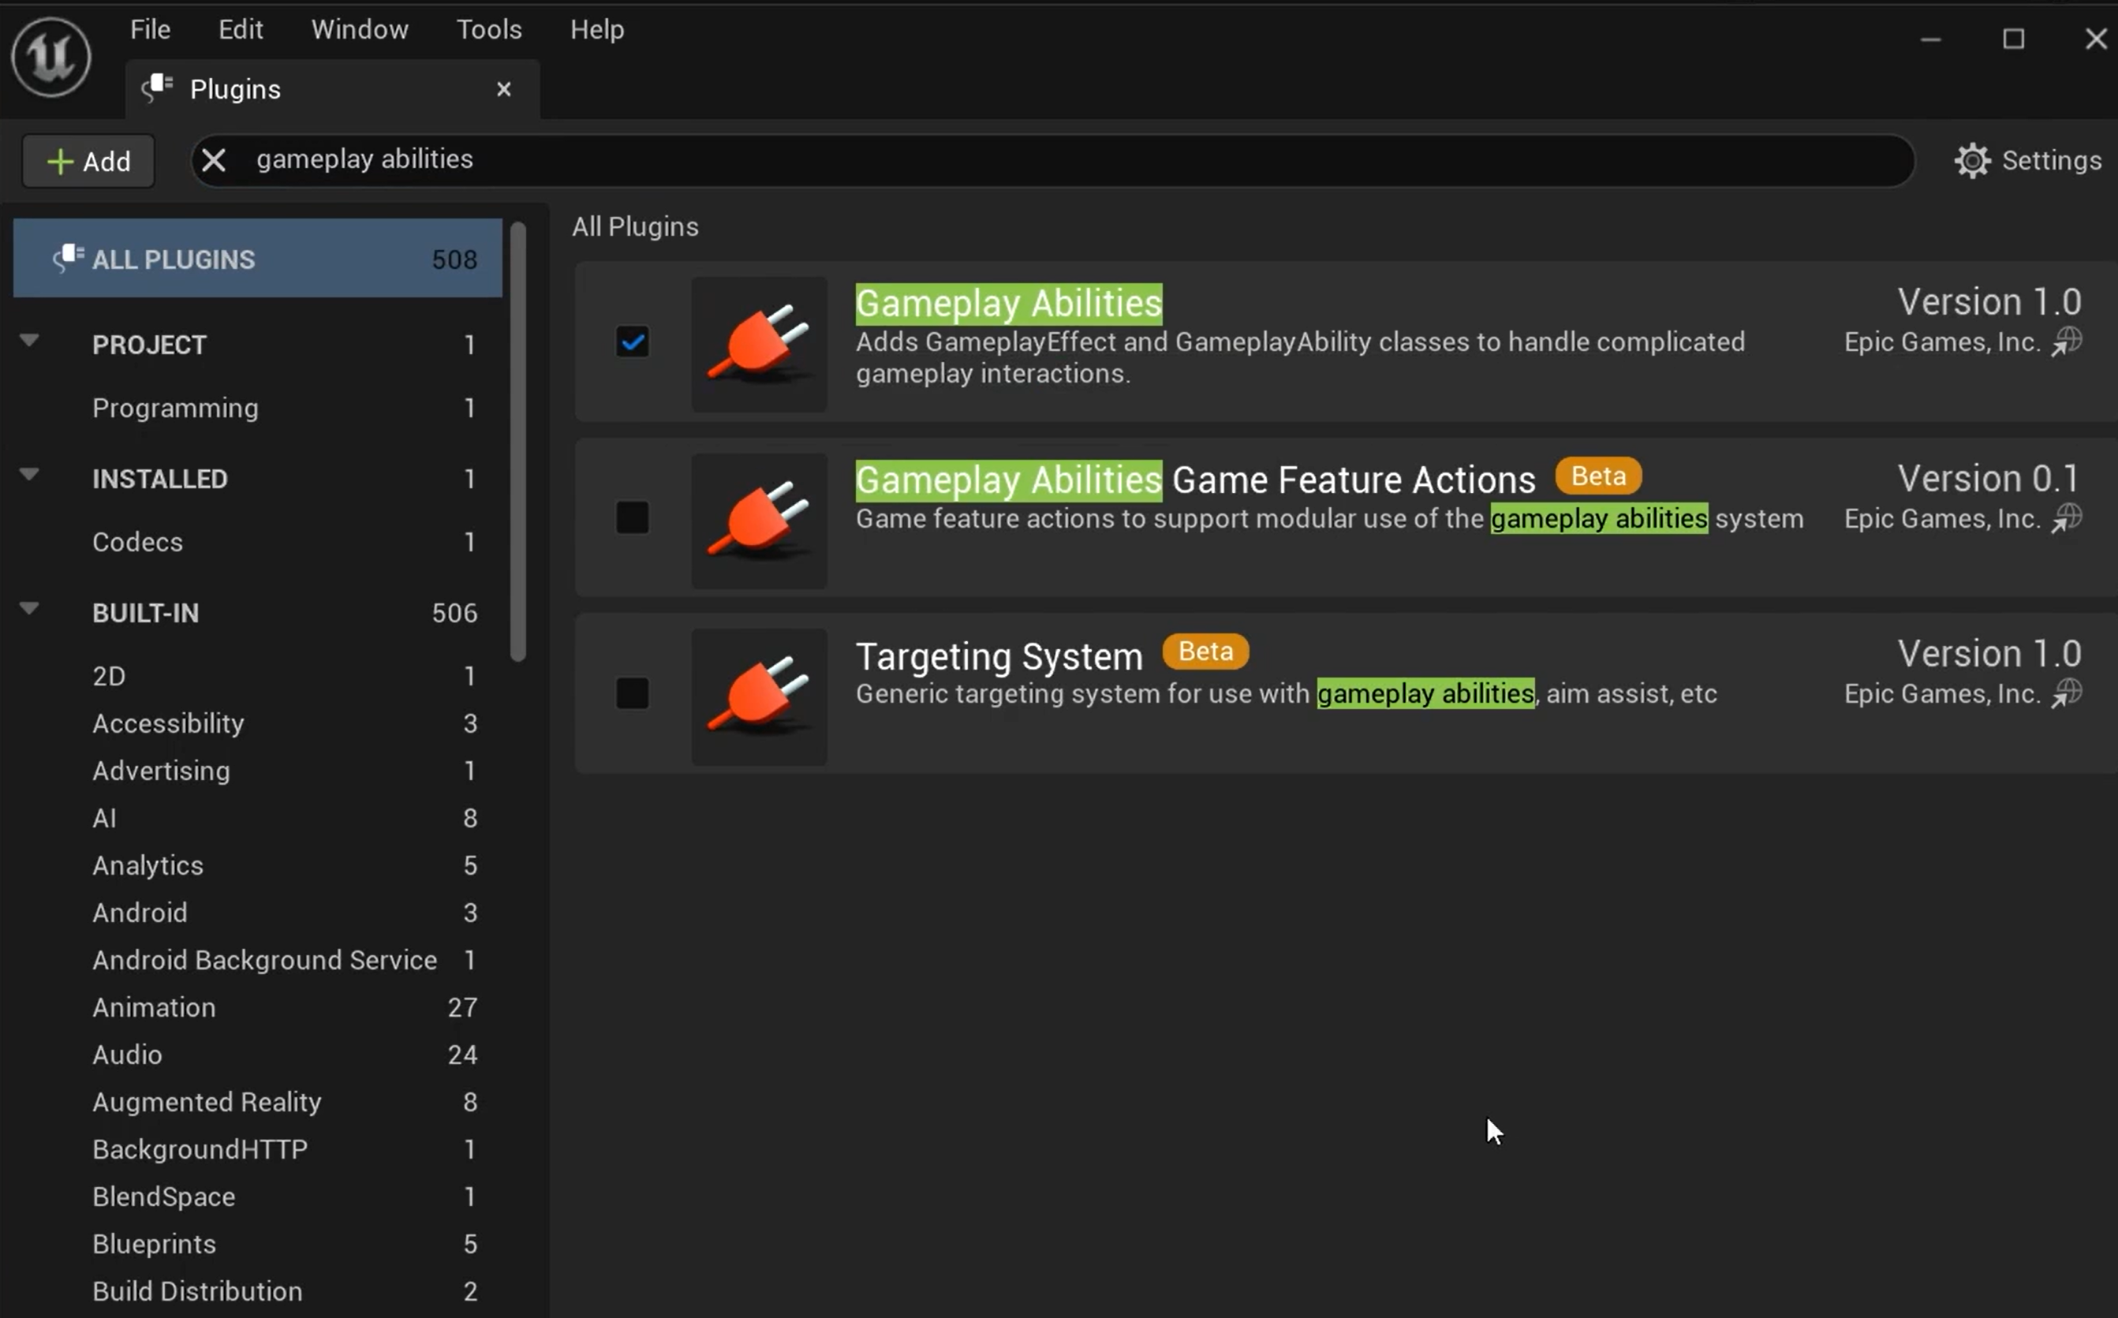Open Settings gear icon
Image resolution: width=2118 pixels, height=1318 pixels.
click(x=1971, y=161)
